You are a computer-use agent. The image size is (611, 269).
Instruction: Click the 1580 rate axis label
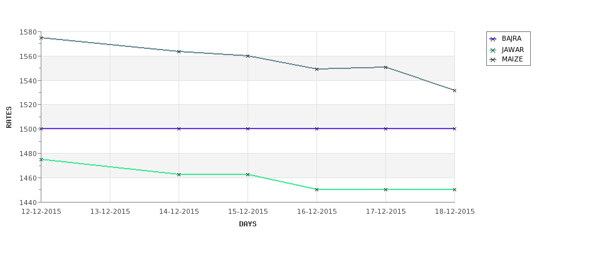(x=28, y=32)
